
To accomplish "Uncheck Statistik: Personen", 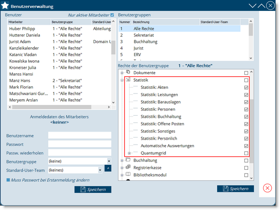I will pyautogui.click(x=246, y=109).
